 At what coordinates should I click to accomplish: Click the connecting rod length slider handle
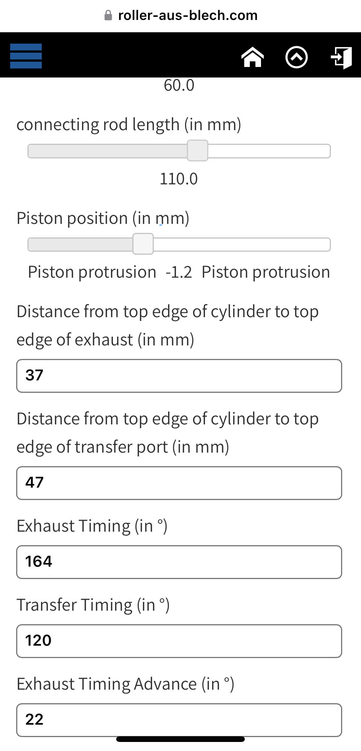tap(197, 151)
